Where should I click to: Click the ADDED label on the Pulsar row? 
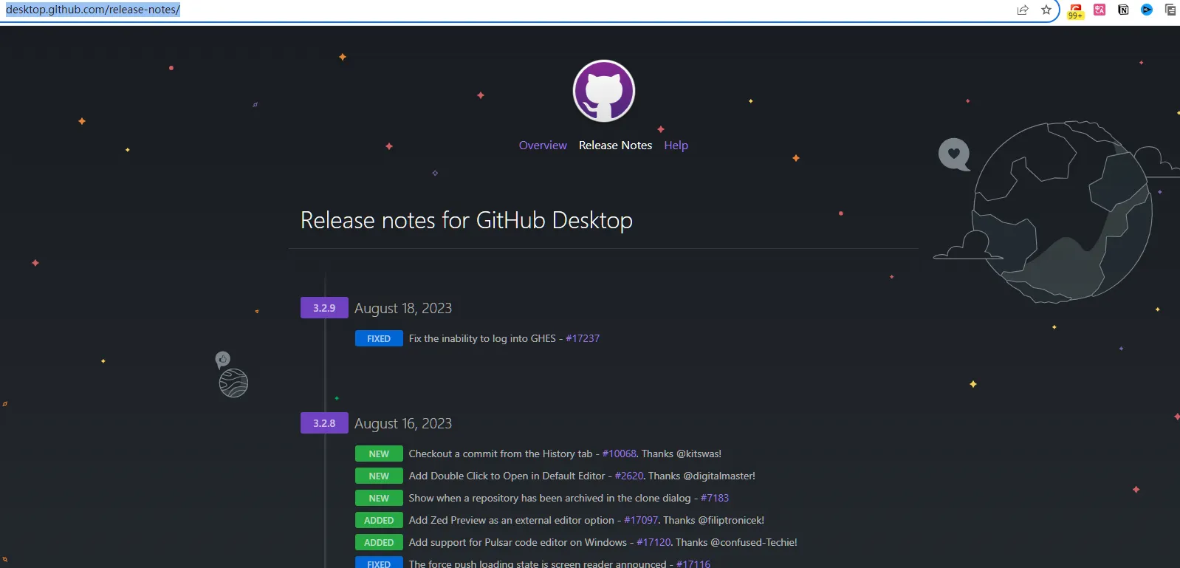[379, 542]
